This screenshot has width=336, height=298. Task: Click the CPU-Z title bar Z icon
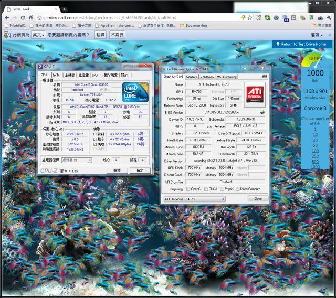40,67
